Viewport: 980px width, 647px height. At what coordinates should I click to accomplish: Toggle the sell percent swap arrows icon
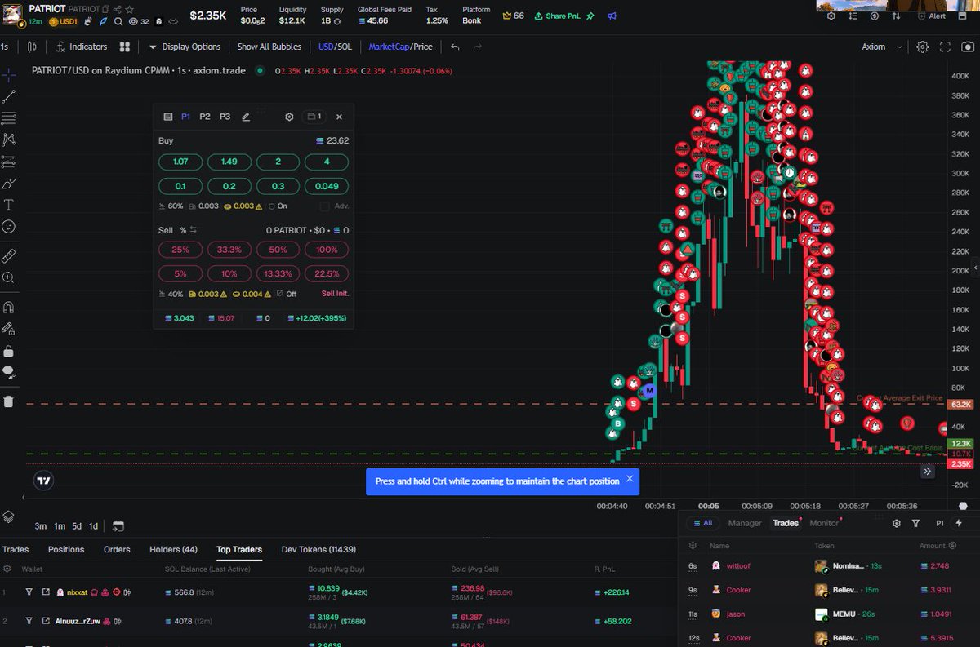click(194, 230)
